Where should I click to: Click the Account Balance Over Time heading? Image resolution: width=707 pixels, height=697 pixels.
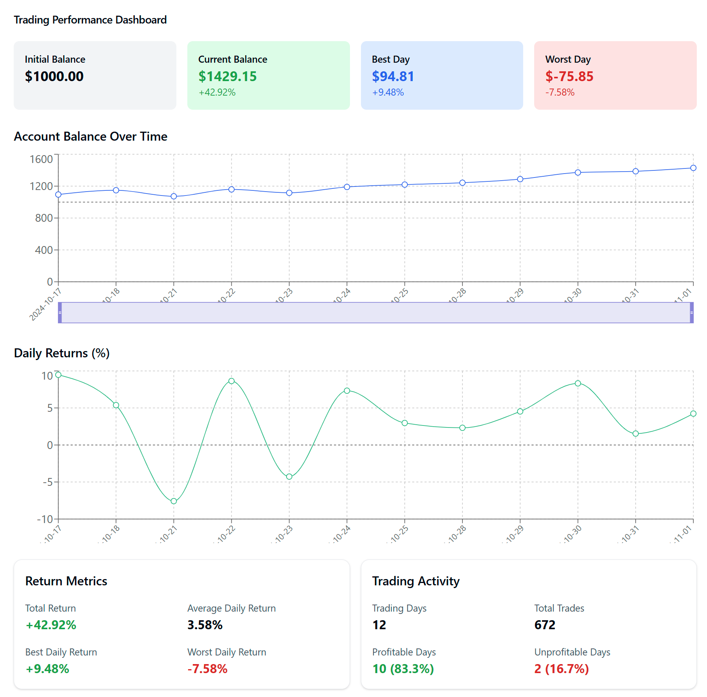tap(91, 136)
